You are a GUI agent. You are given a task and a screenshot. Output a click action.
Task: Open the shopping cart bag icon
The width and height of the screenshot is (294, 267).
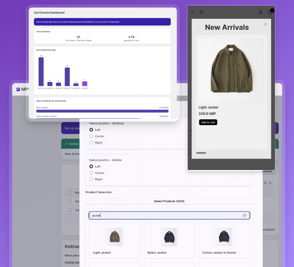pos(270,12)
